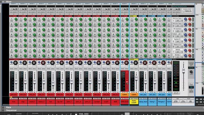
Task: Solo the PARA COMP channel
Action: (x=136, y=68)
